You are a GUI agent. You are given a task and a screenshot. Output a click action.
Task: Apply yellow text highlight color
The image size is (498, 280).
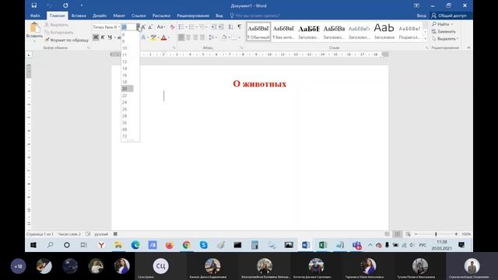click(153, 37)
